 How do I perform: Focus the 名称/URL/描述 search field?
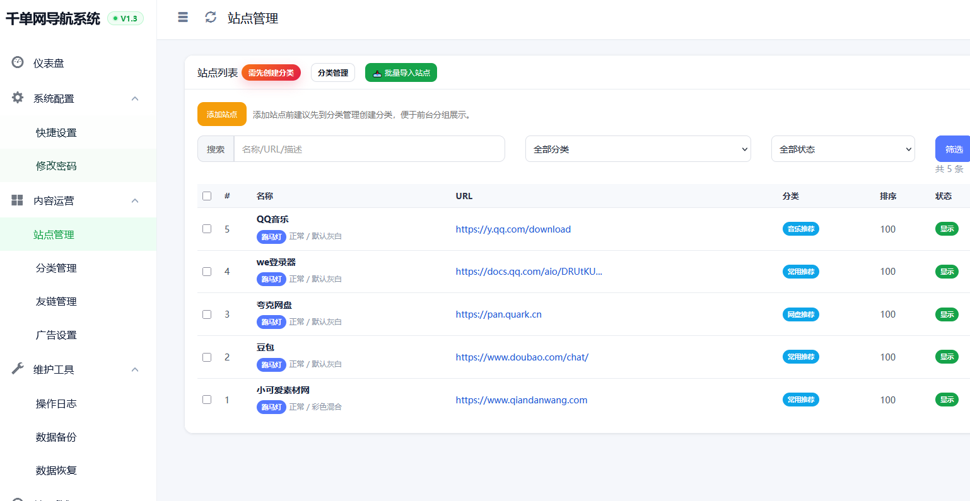tap(370, 149)
